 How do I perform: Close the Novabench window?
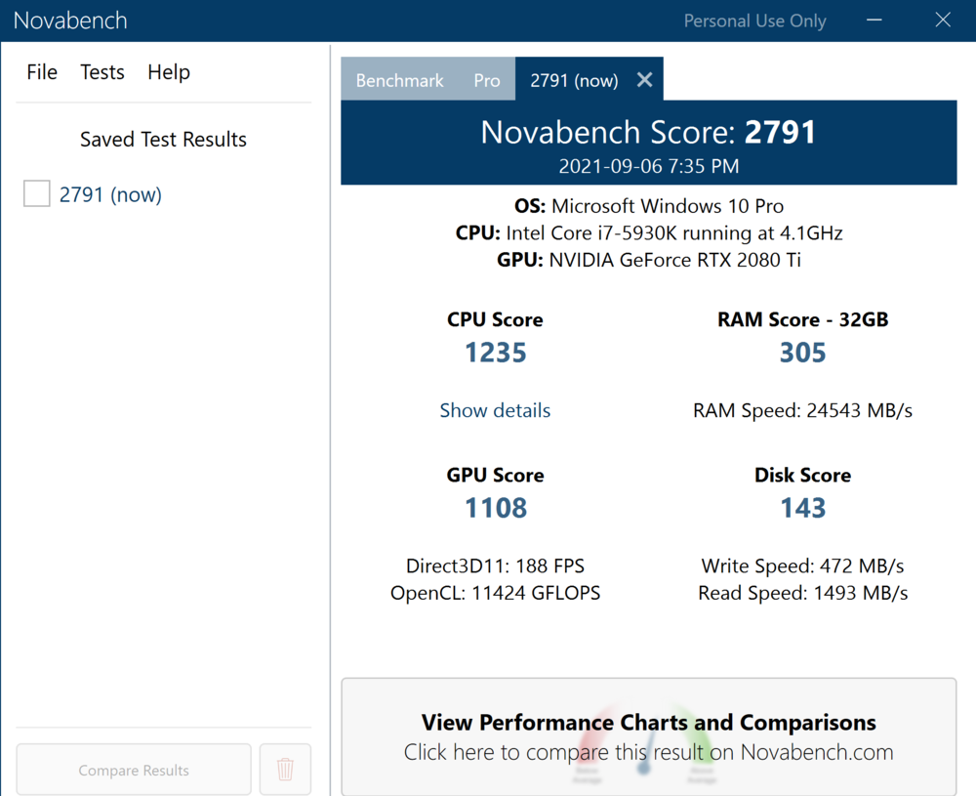pos(943,21)
